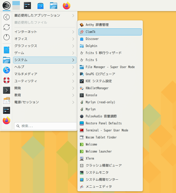Expand the 開発 category arrow
176x193 pixels.
point(73,88)
